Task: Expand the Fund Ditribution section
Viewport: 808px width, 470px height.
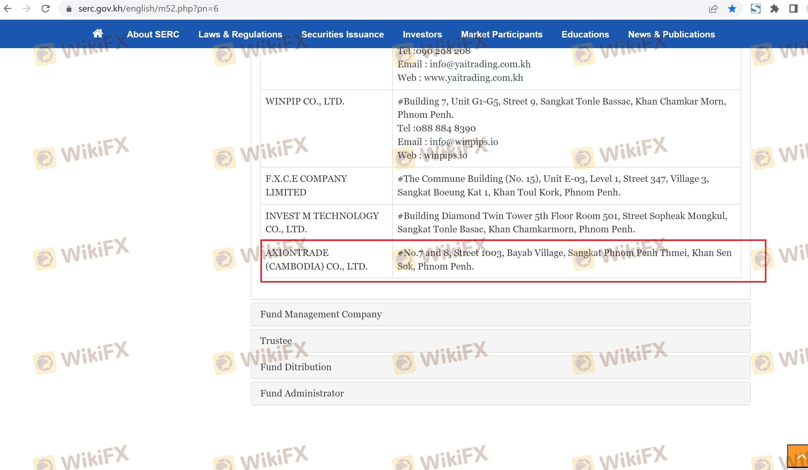Action: pos(296,367)
